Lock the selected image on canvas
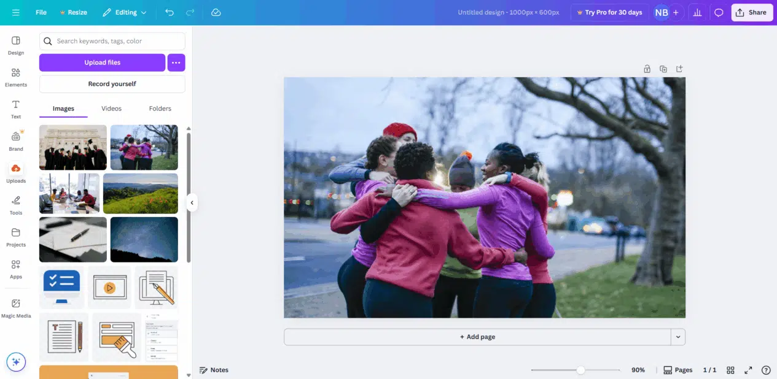The image size is (777, 379). pyautogui.click(x=647, y=69)
